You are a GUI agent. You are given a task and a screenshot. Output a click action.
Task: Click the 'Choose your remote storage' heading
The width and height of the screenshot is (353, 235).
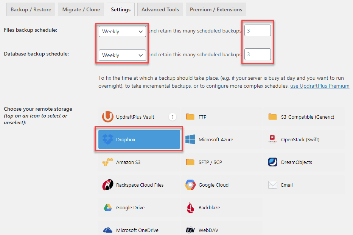point(38,109)
